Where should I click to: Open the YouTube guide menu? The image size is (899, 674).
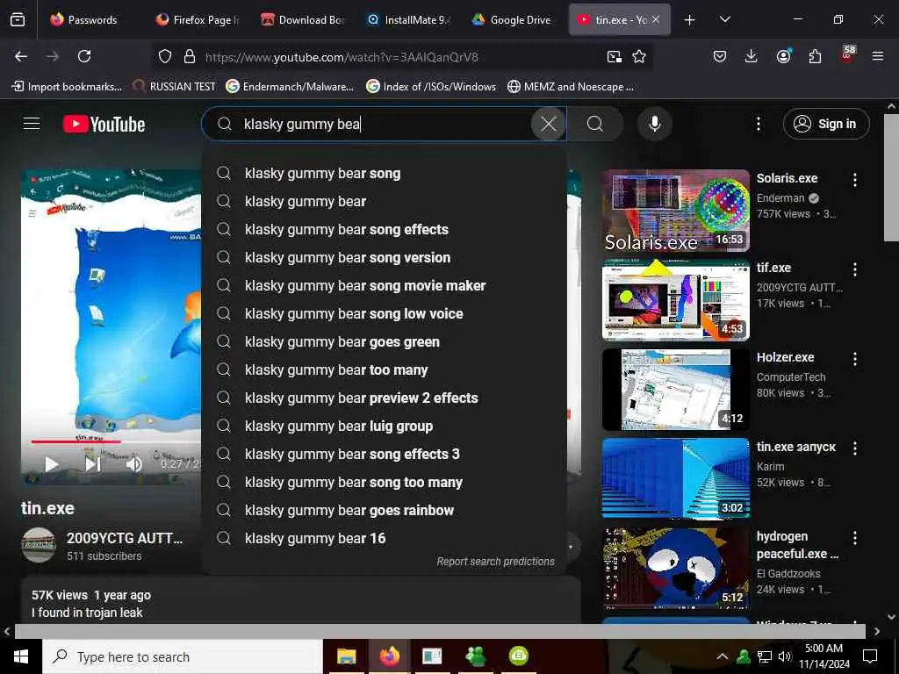click(x=32, y=124)
